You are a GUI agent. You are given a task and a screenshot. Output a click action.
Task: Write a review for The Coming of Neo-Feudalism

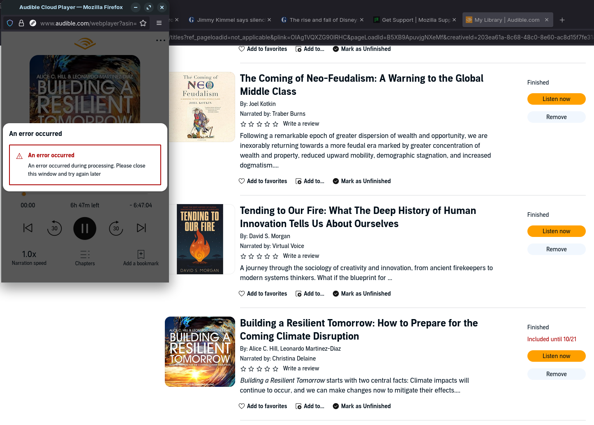point(301,124)
